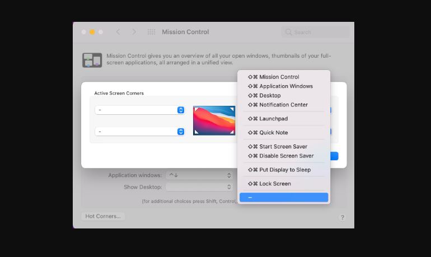Select the highlighted dash (no action) entry
This screenshot has width=431, height=257.
284,197
